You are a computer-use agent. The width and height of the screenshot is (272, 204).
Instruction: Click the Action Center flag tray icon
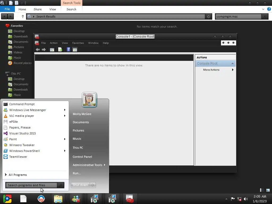pos(233,199)
